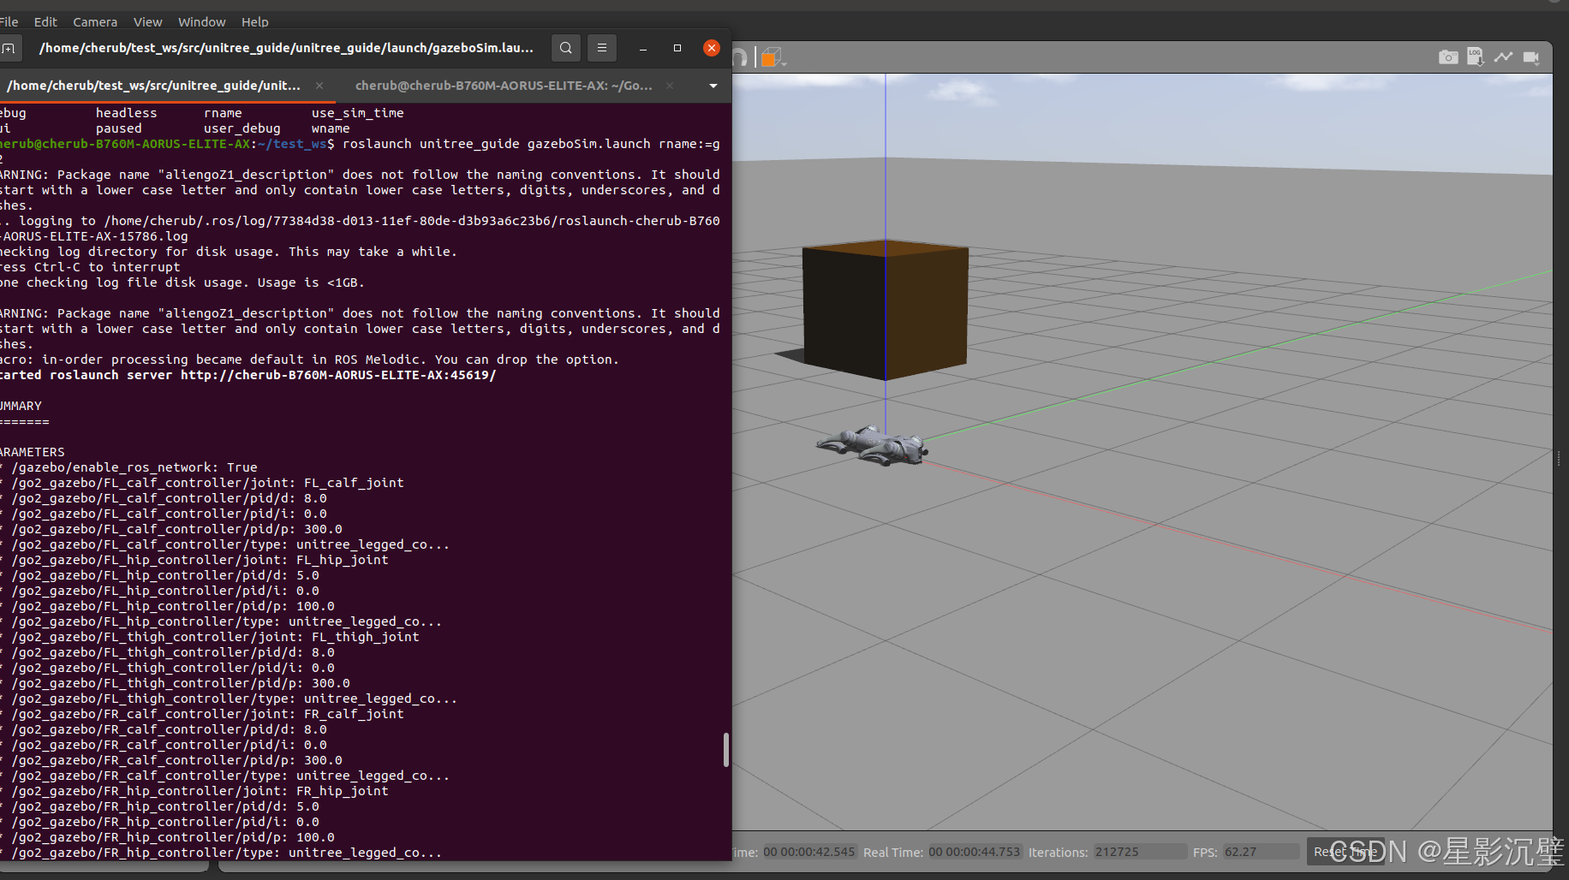
Task: Maximize the terminal window
Action: tap(677, 48)
